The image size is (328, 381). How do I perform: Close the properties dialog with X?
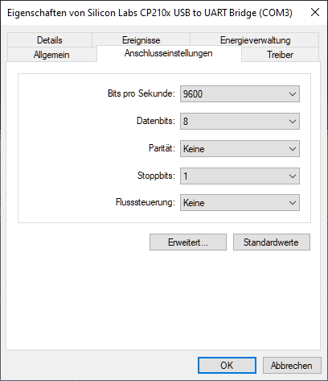click(315, 12)
